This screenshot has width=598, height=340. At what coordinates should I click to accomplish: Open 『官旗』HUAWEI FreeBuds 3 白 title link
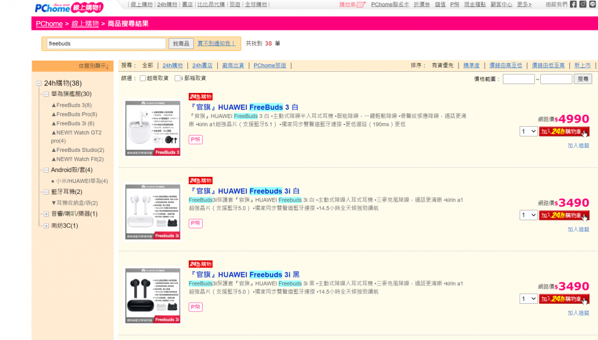click(x=244, y=107)
